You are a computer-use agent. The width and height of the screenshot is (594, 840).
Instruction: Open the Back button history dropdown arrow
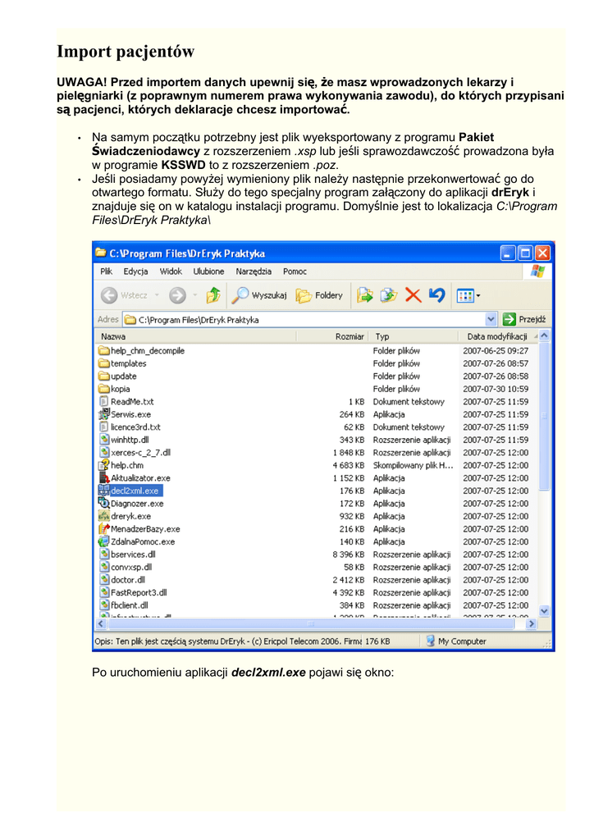coord(157,295)
